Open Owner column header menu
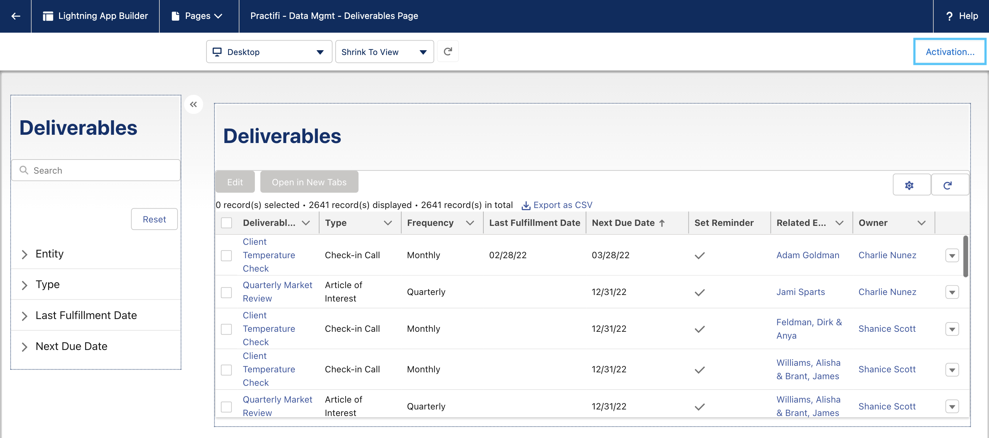This screenshot has width=989, height=438. (x=921, y=223)
